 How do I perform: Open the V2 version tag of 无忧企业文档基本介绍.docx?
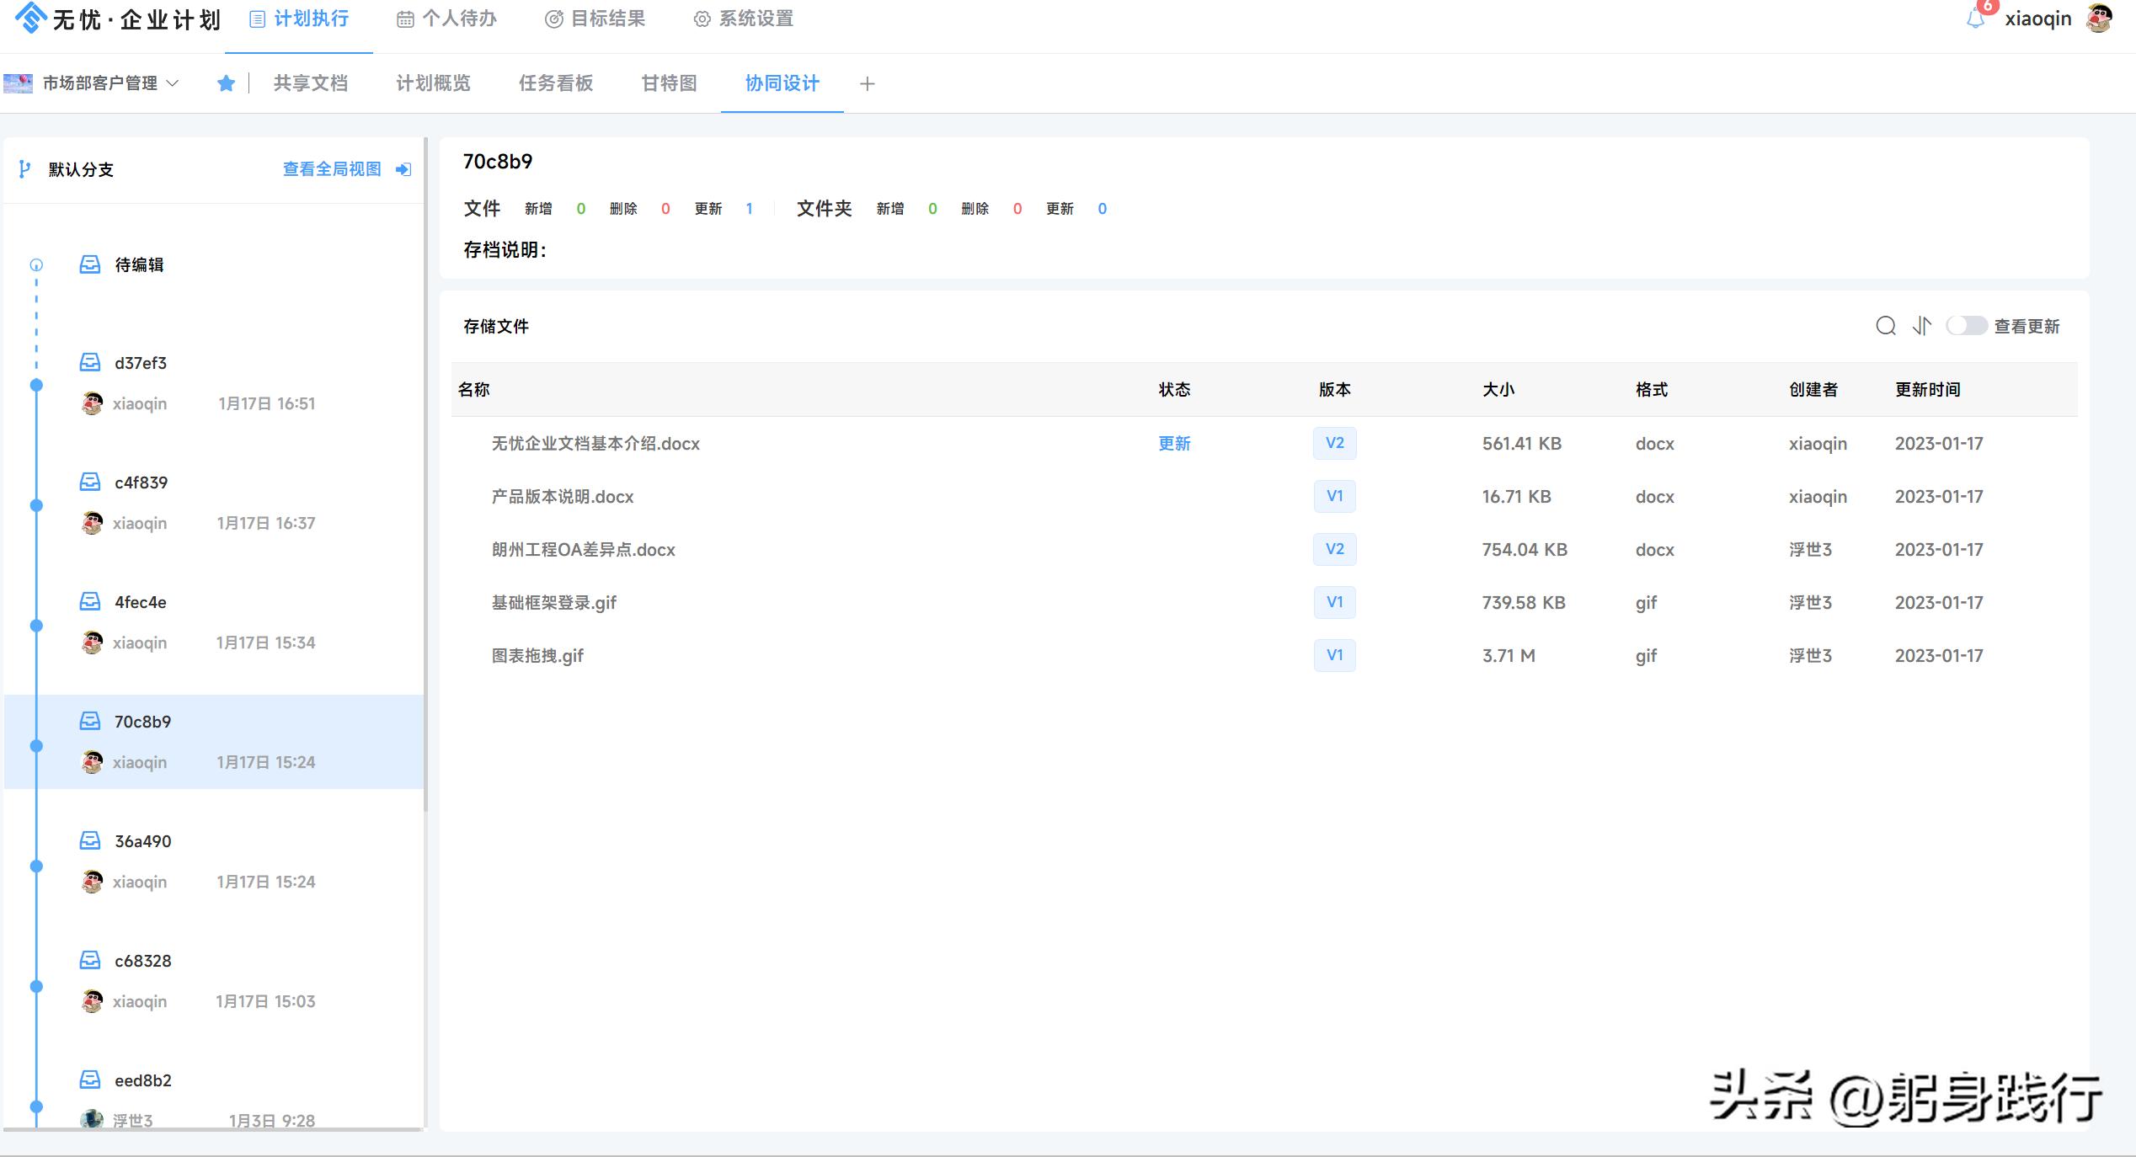pos(1334,443)
